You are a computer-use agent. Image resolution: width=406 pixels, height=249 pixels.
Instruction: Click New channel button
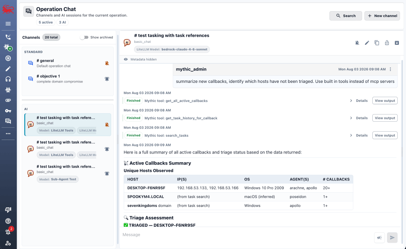click(382, 16)
